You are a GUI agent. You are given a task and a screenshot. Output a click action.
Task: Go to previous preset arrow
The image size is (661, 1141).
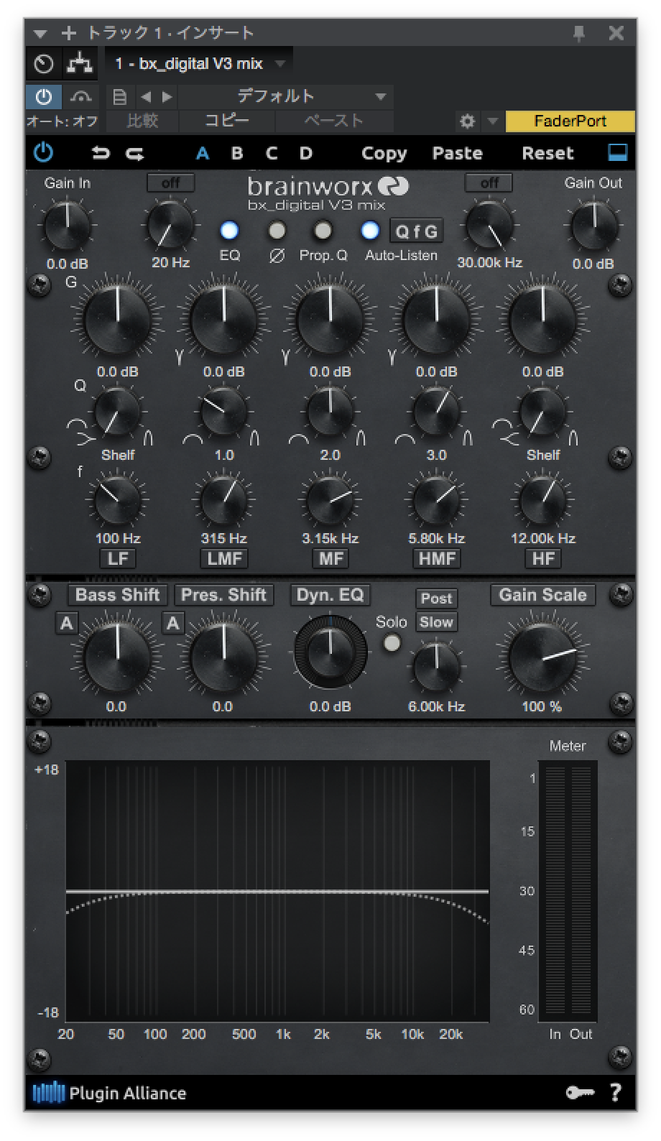tap(146, 96)
